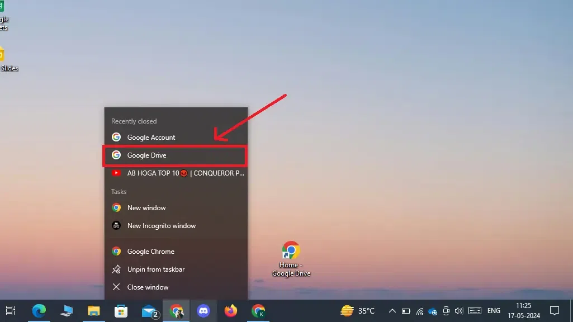Open Task View on the taskbar

click(11, 311)
